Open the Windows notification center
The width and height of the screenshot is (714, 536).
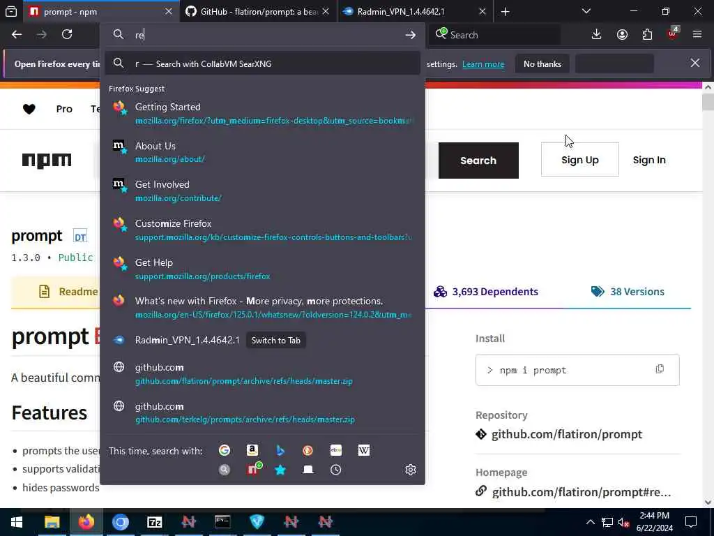point(691,522)
